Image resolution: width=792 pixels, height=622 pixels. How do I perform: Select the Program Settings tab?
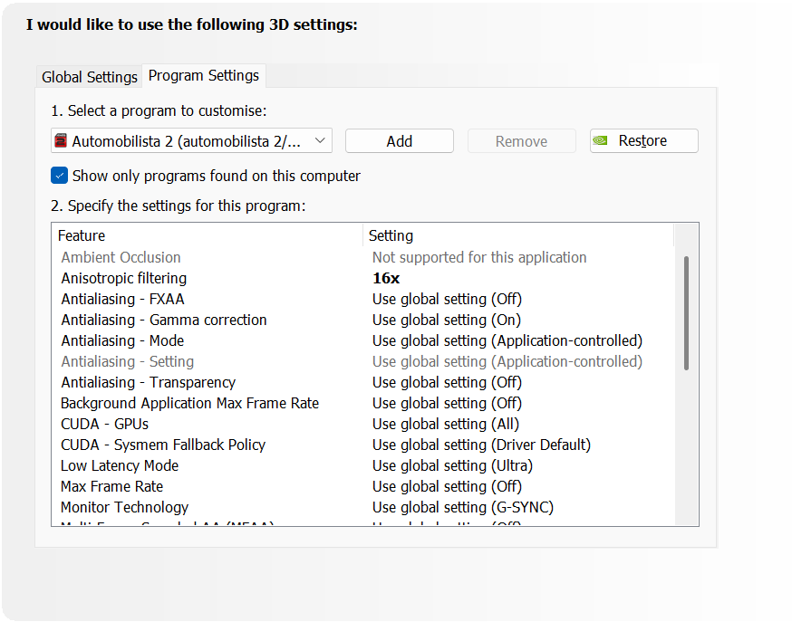point(204,76)
